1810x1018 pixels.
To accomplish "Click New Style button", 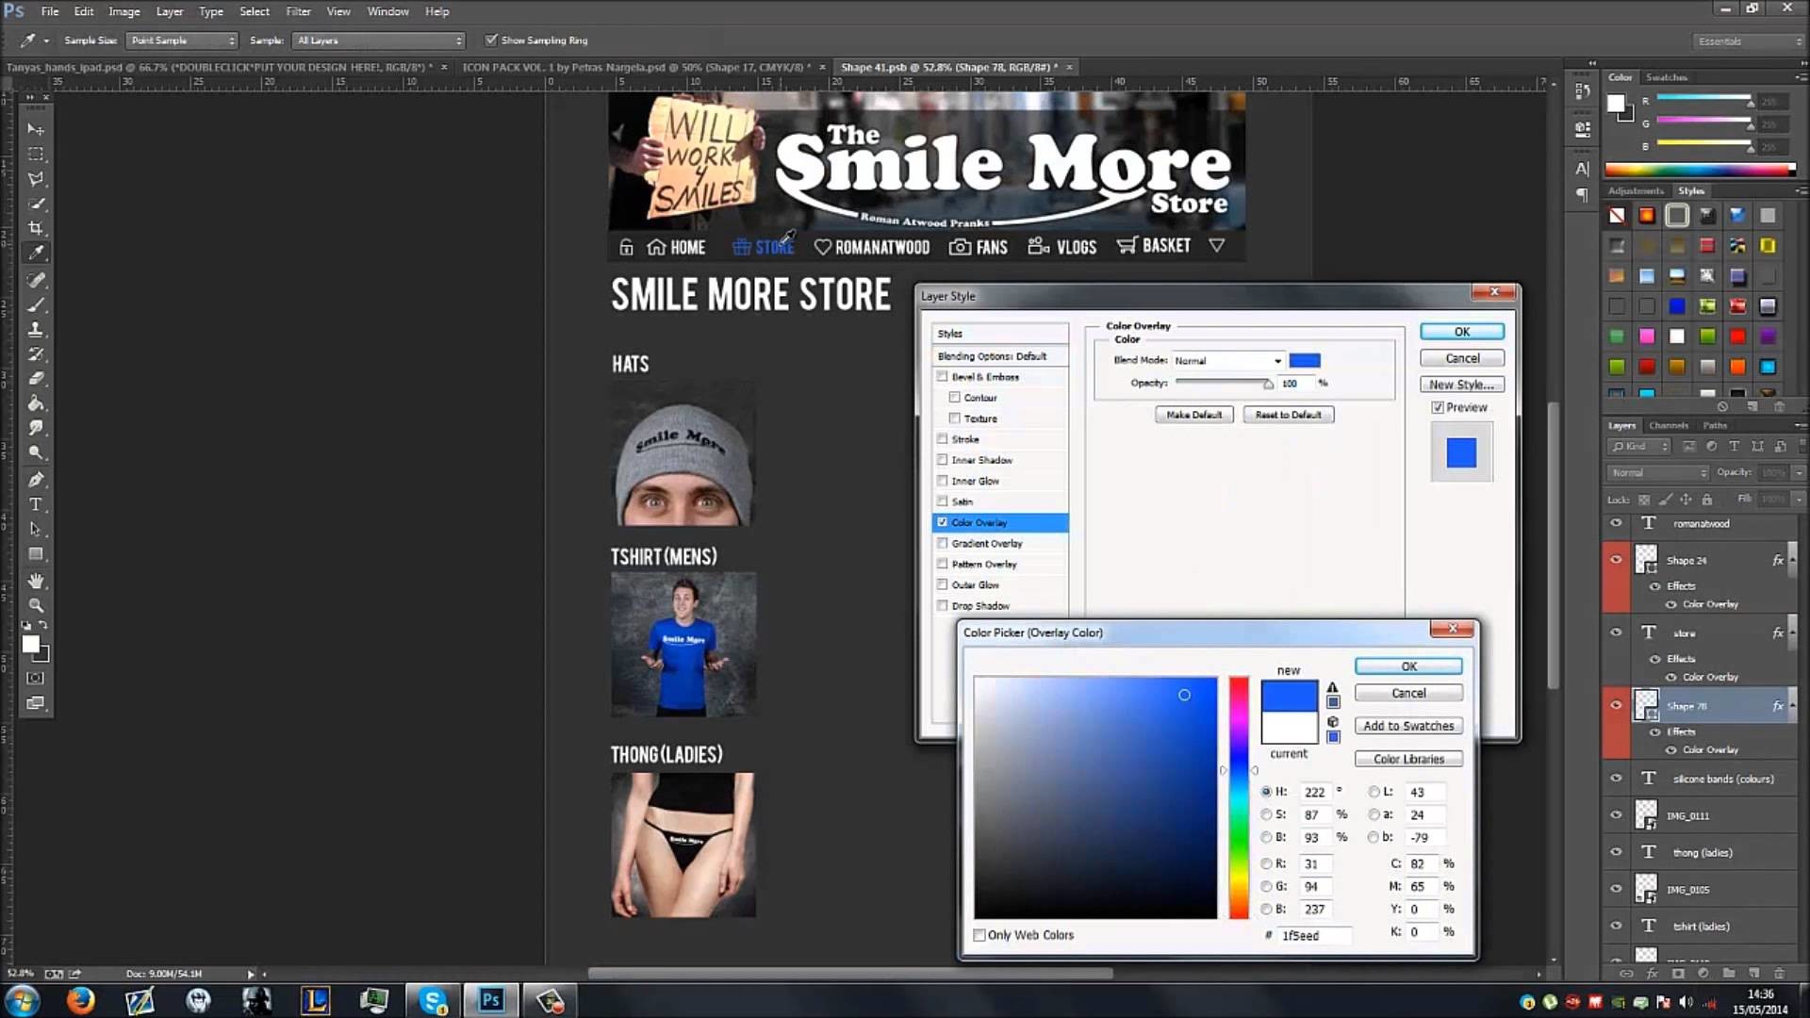I will click(x=1461, y=385).
